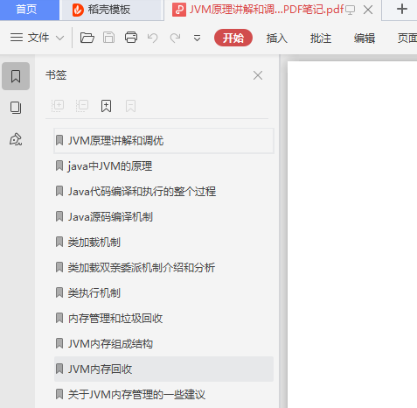
Task: Open the 插入 ribbon tab
Action: coord(276,39)
